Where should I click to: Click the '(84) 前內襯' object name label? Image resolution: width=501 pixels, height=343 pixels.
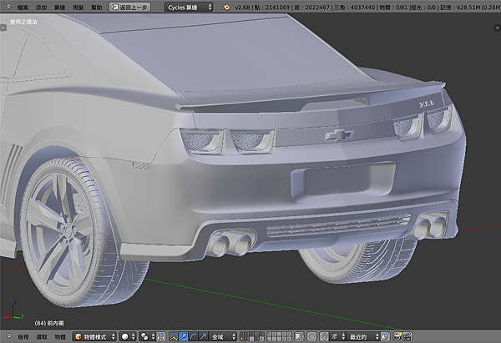click(x=49, y=323)
